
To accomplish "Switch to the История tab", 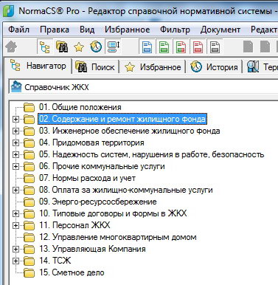I will pyautogui.click(x=215, y=67).
